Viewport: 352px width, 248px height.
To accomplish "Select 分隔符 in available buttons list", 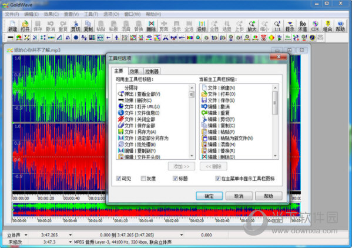I will click(x=131, y=88).
